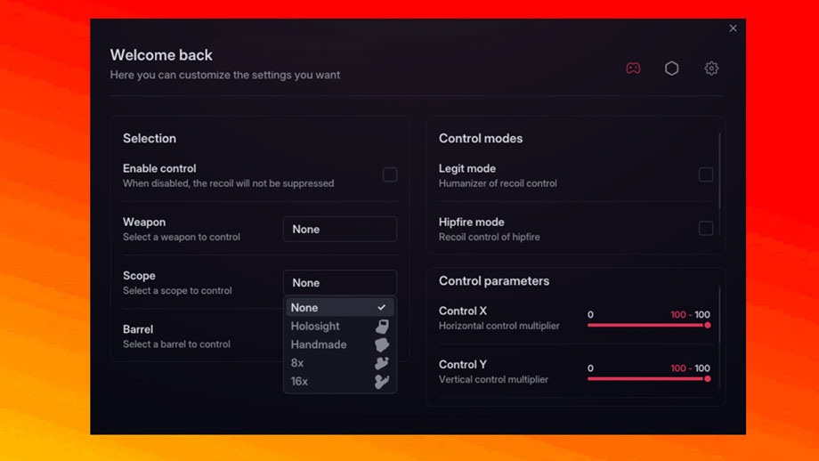Image resolution: width=819 pixels, height=461 pixels.
Task: Click the Handmade sight icon in the list
Action: (x=382, y=344)
